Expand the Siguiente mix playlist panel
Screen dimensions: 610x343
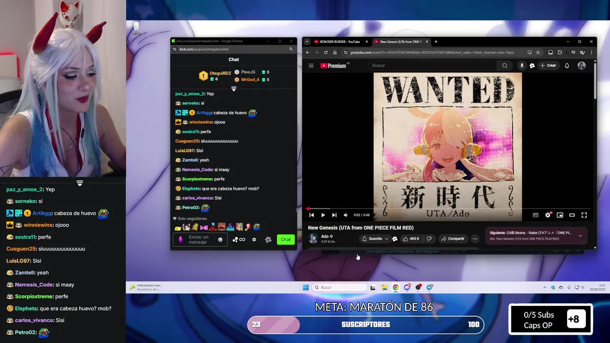click(580, 235)
